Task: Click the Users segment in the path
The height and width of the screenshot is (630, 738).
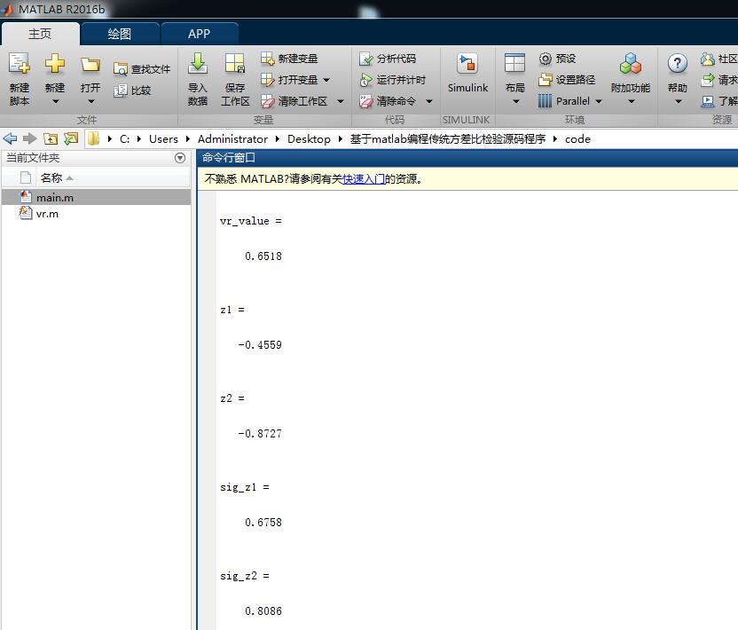Action: click(x=163, y=139)
